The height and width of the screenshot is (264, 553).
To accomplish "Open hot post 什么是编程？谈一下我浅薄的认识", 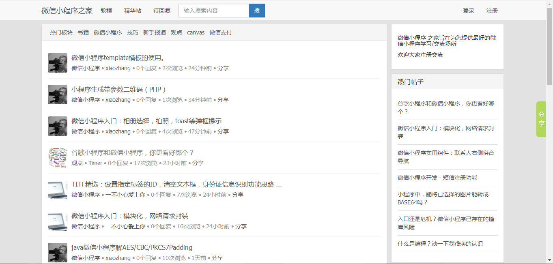I will 440,244.
